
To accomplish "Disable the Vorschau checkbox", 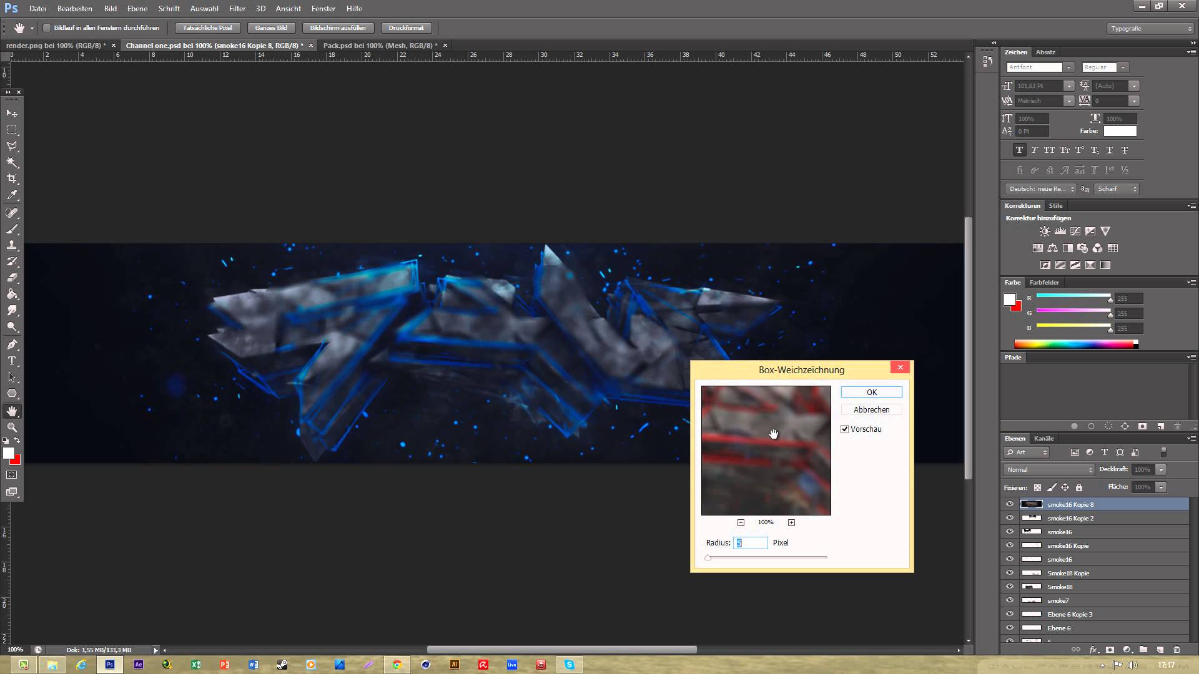I will point(845,429).
